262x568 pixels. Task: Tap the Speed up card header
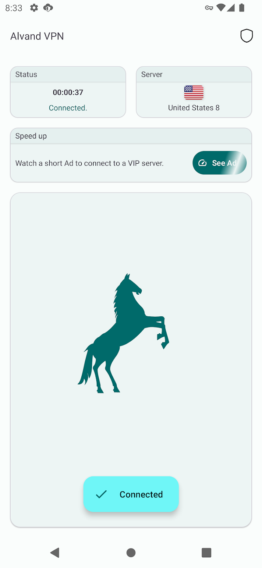131,136
